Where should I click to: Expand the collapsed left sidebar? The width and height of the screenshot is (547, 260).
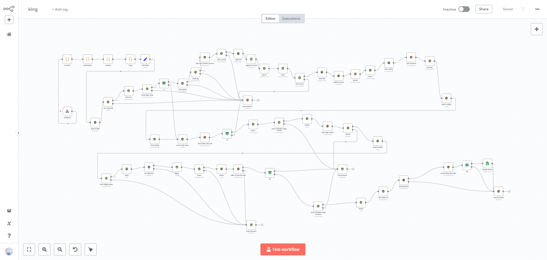coord(18,133)
